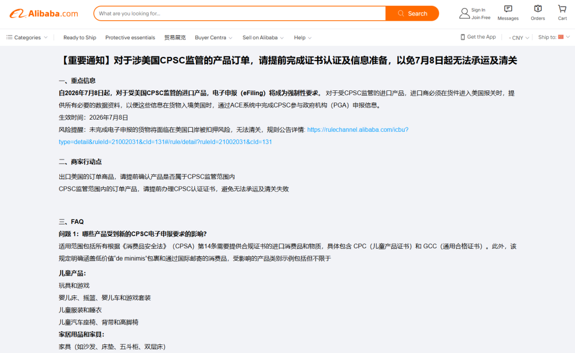Click the list line 婴儿床、摇篮、婴儿车和游戏套装
This screenshot has width=575, height=353.
(x=105, y=298)
